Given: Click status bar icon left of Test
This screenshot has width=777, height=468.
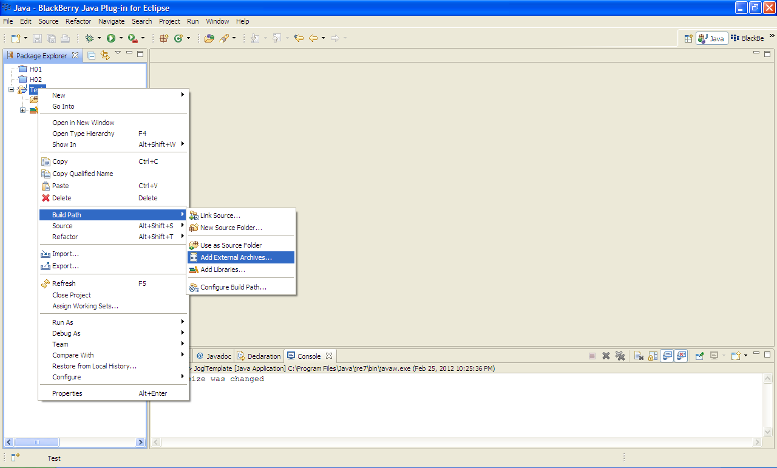Looking at the screenshot, I should (16, 458).
